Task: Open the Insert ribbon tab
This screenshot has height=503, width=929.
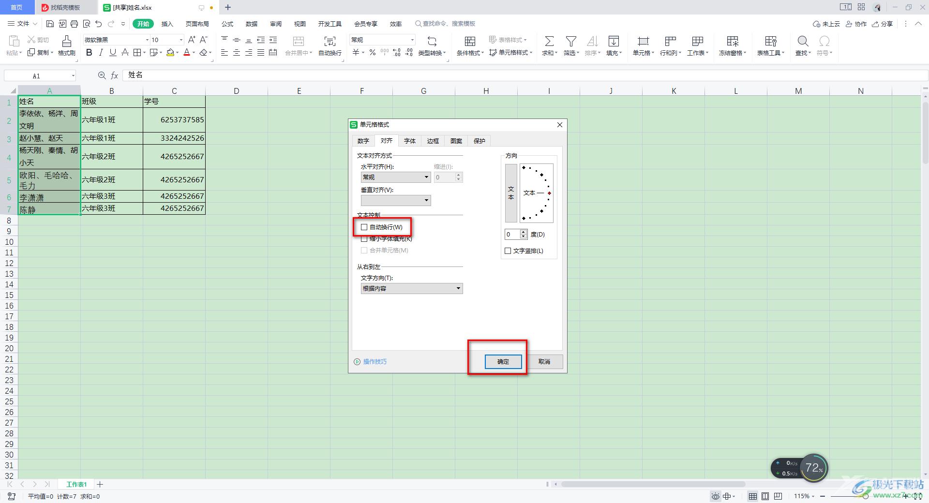Action: pos(167,24)
